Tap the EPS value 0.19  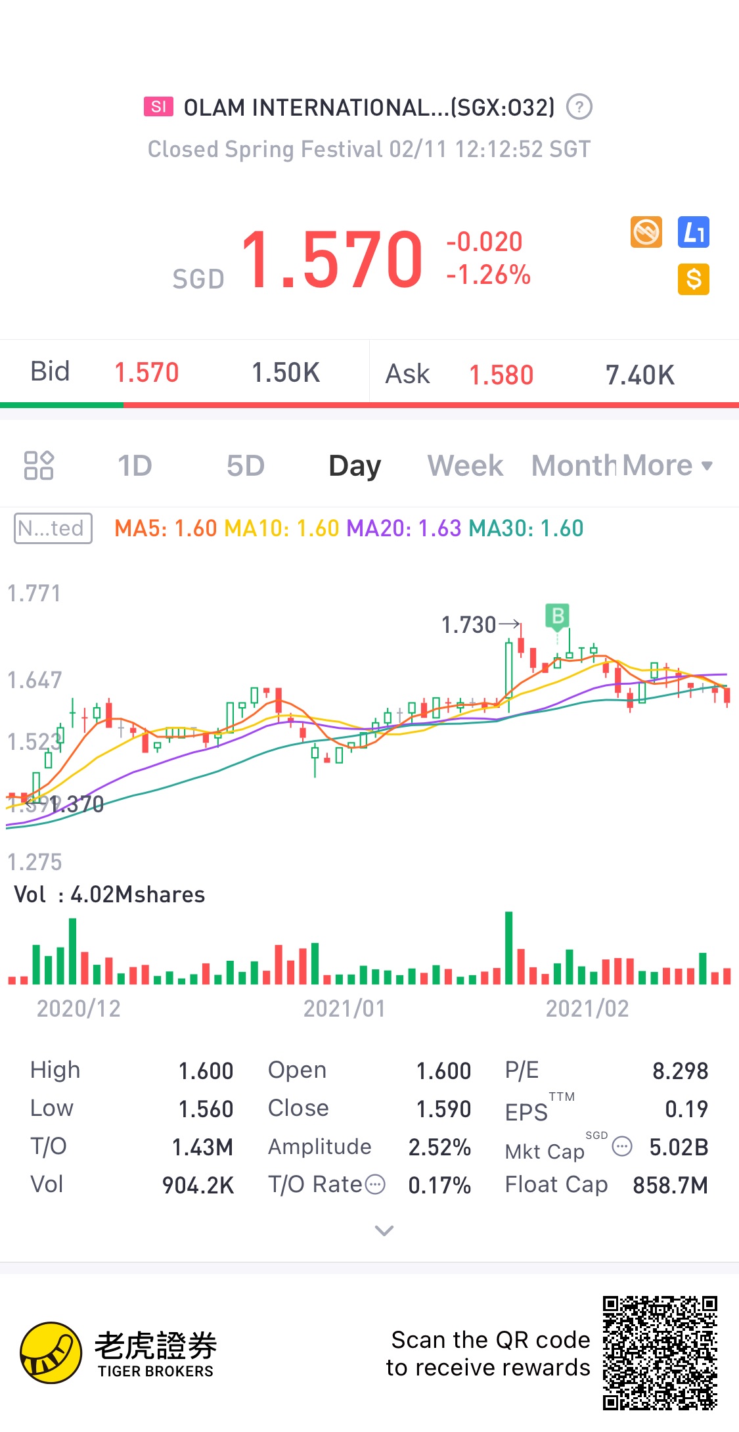[686, 1109]
